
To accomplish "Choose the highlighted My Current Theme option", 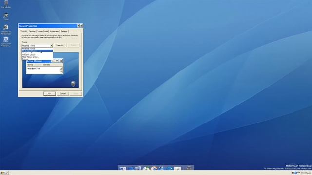I will (x=37, y=51).
